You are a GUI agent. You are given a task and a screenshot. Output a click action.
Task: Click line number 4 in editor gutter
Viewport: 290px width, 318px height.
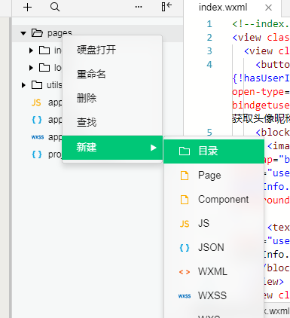click(209, 65)
